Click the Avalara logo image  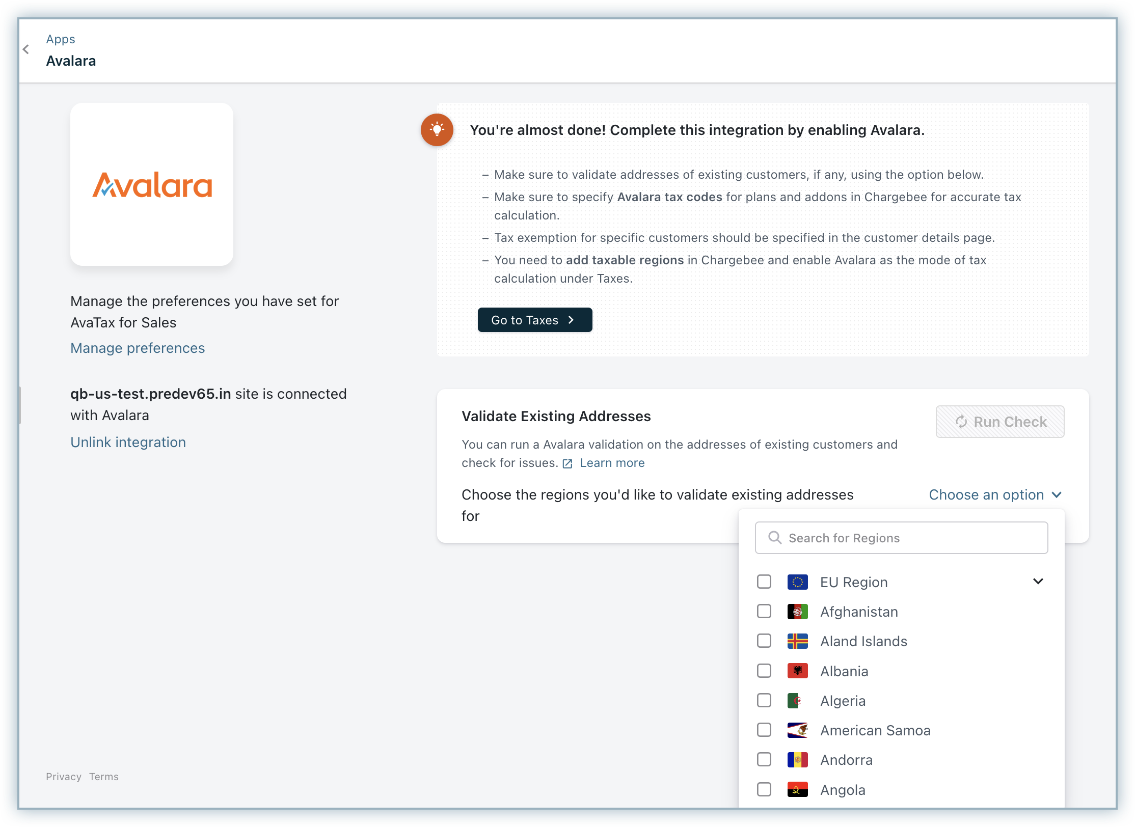click(x=152, y=185)
